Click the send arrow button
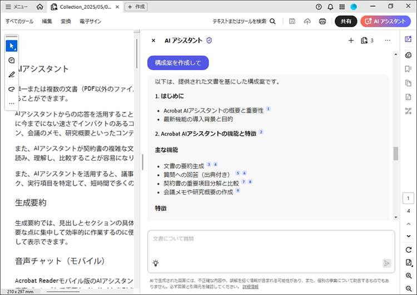Viewport: 417px width, 295px height. point(386,263)
